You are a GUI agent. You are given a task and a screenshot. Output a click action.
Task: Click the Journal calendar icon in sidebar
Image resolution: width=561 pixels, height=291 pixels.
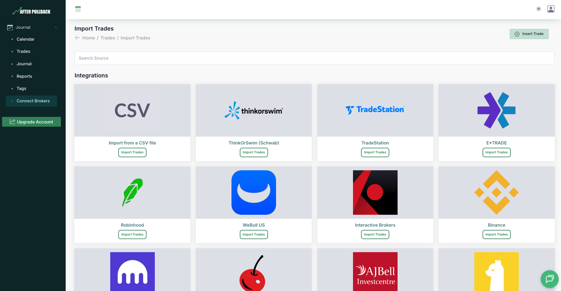pos(10,27)
